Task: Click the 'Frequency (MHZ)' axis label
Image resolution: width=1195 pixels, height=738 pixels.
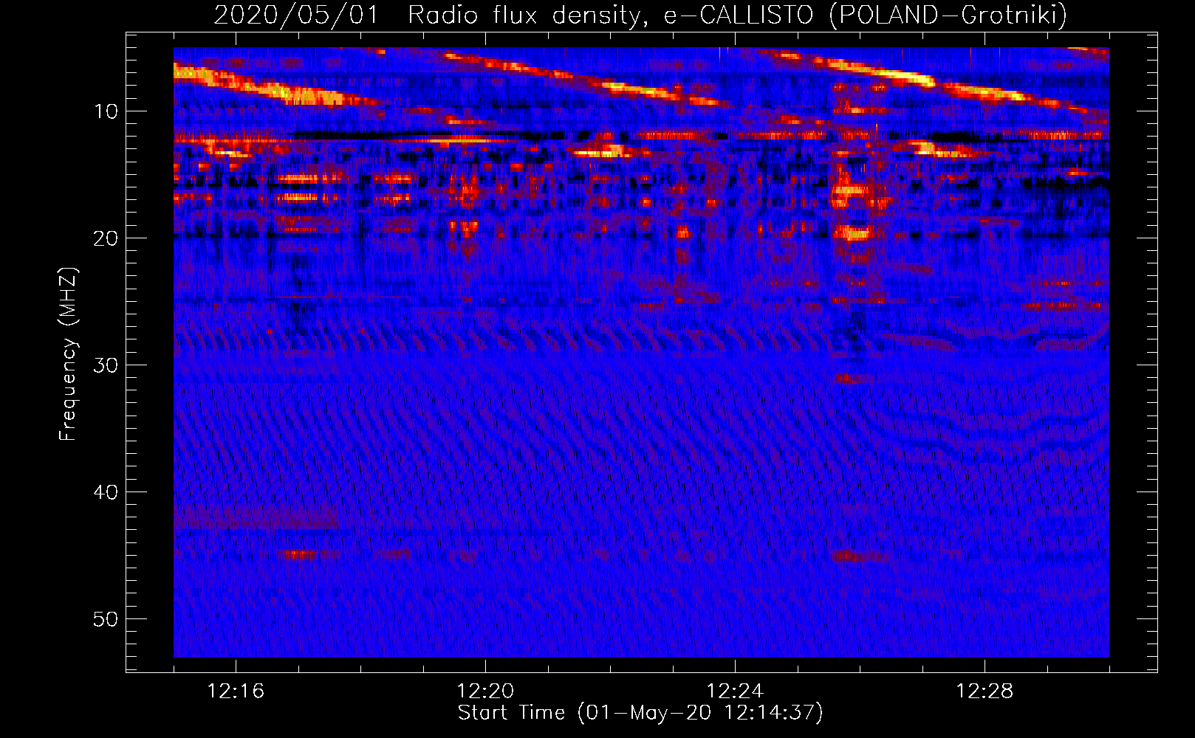Action: (68, 354)
